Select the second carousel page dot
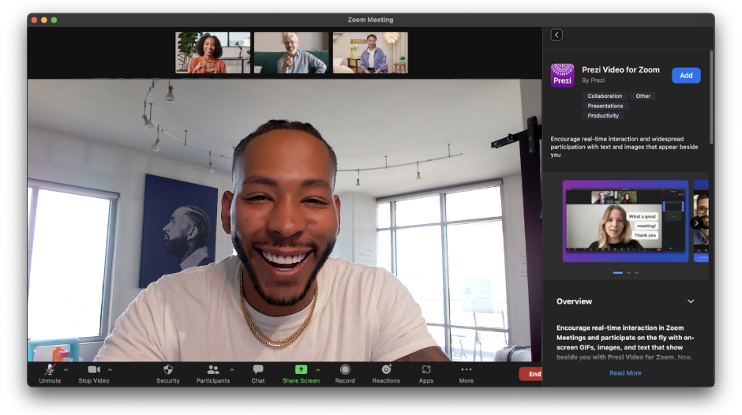Image resolution: width=742 pixels, height=415 pixels. point(628,272)
